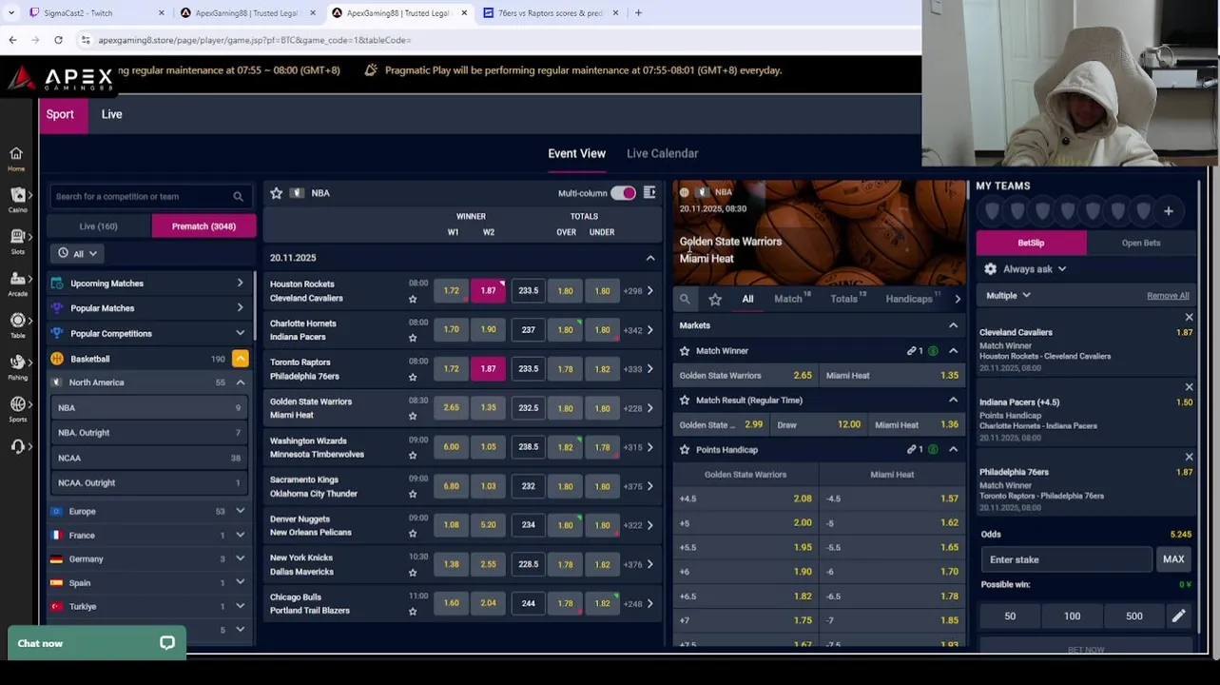Add a team with My Teams plus button

click(1169, 211)
